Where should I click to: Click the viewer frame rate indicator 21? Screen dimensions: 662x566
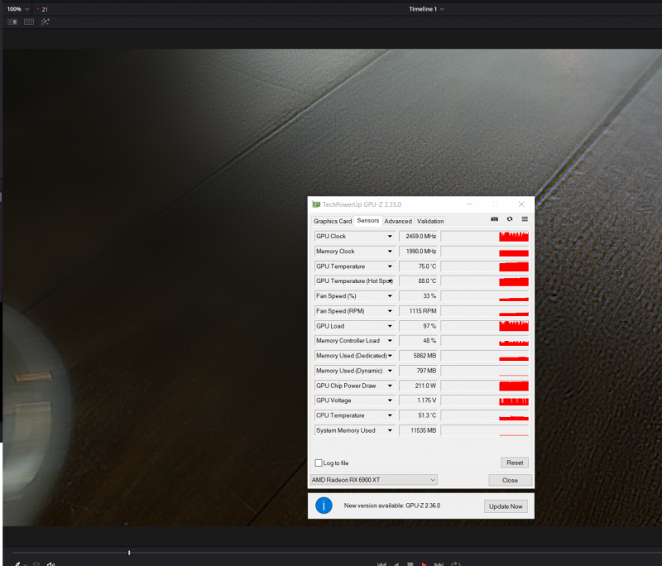point(43,9)
